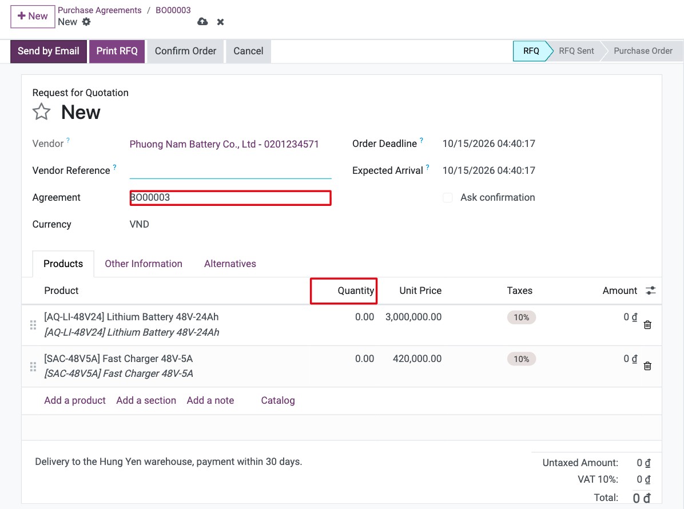Image resolution: width=684 pixels, height=509 pixels.
Task: Enable the Ask confirmation checkbox
Action: 448,197
